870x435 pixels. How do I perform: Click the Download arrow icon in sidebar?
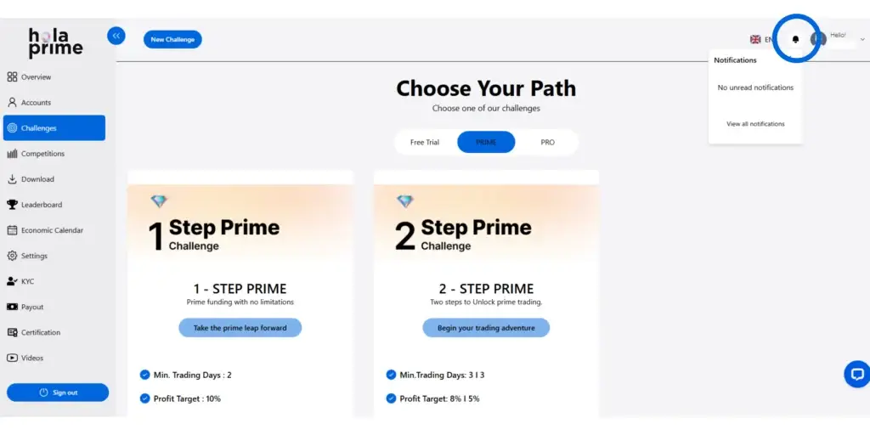pyautogui.click(x=12, y=179)
